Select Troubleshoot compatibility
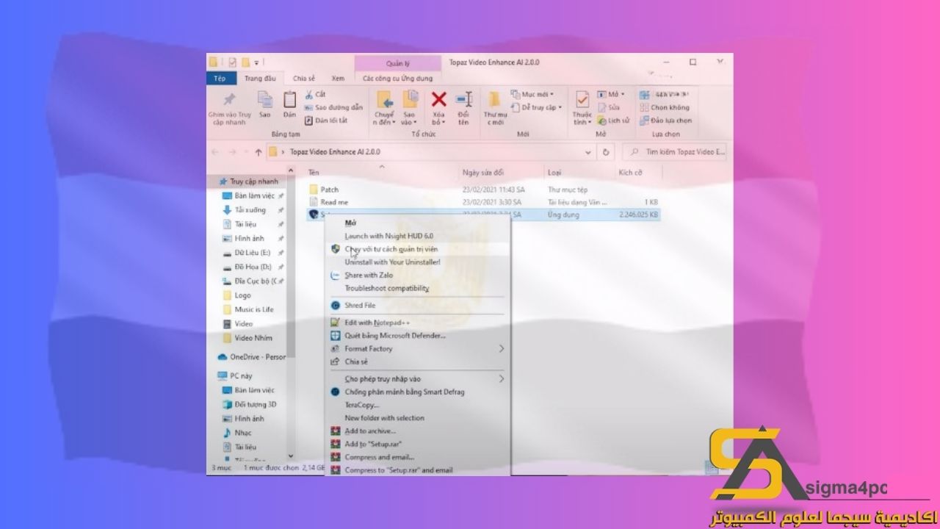Screen dimensions: 940x529 tap(387, 289)
